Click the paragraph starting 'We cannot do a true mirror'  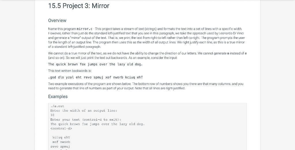pyautogui.click(x=147, y=56)
